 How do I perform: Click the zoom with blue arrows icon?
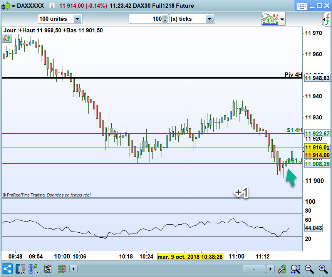coord(295,269)
